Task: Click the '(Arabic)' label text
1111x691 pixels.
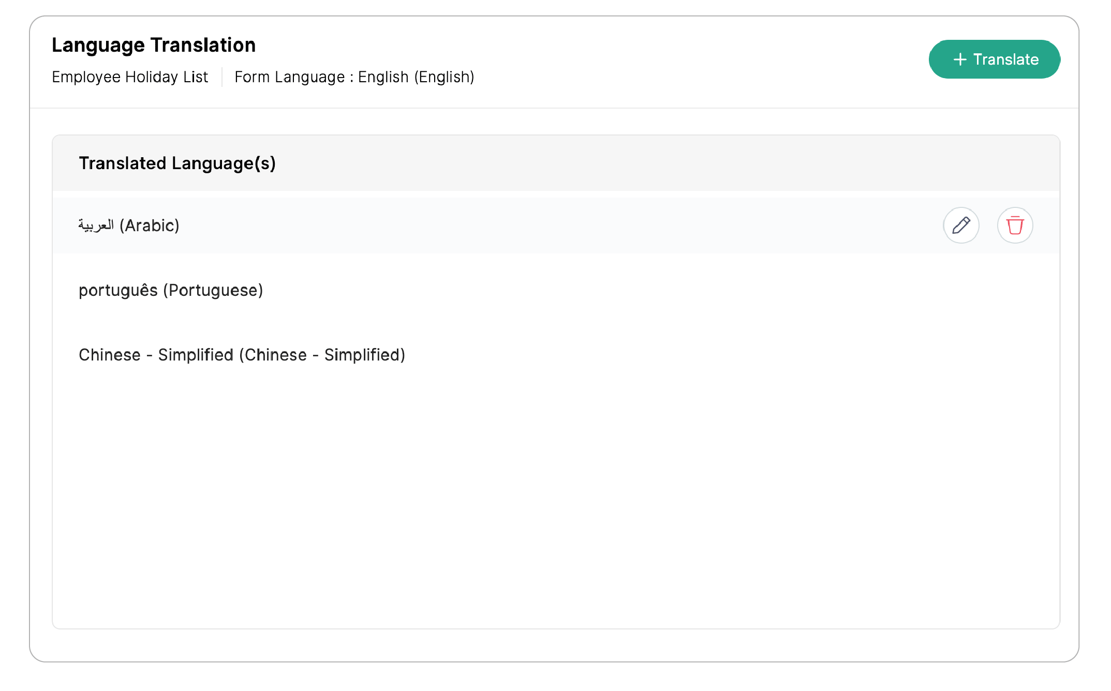Action: (150, 226)
